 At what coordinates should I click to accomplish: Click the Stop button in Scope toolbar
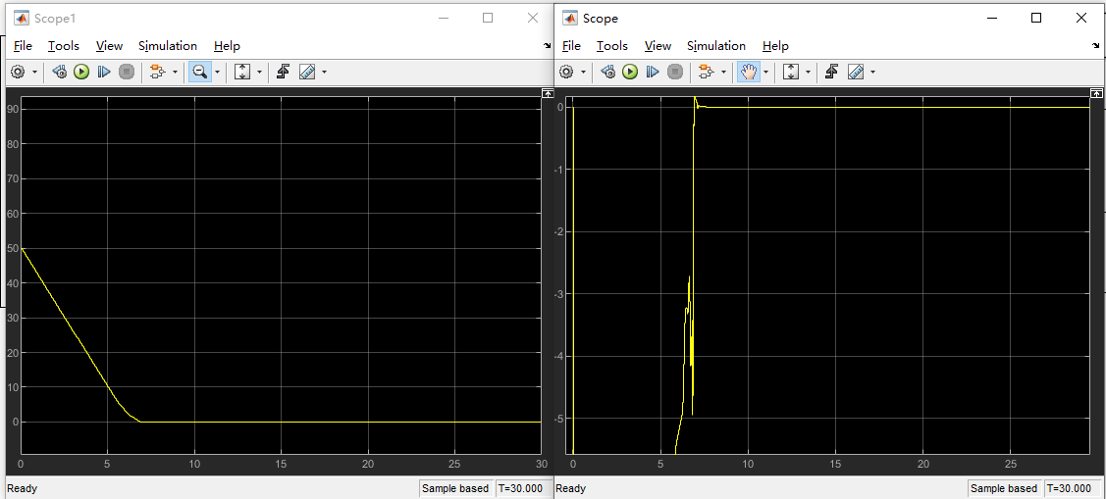pos(675,72)
